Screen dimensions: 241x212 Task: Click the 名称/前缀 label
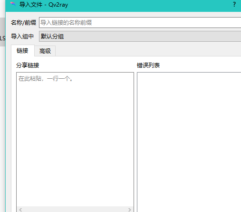[x=23, y=23]
